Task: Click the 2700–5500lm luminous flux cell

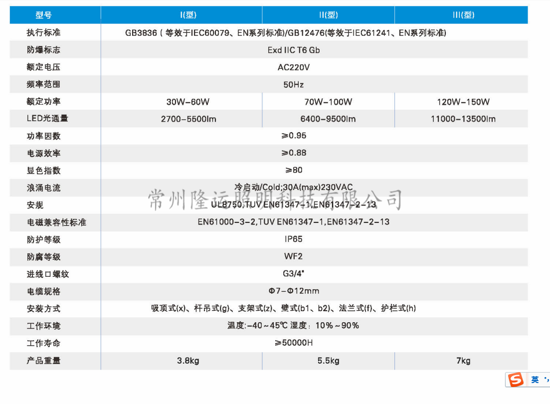Action: click(188, 119)
